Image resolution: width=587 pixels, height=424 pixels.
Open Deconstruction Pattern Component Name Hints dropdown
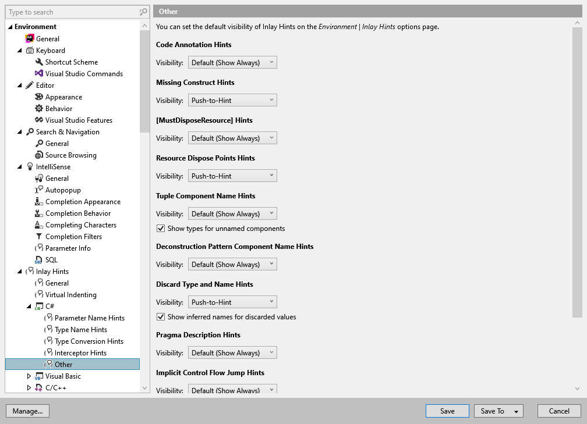pyautogui.click(x=232, y=264)
